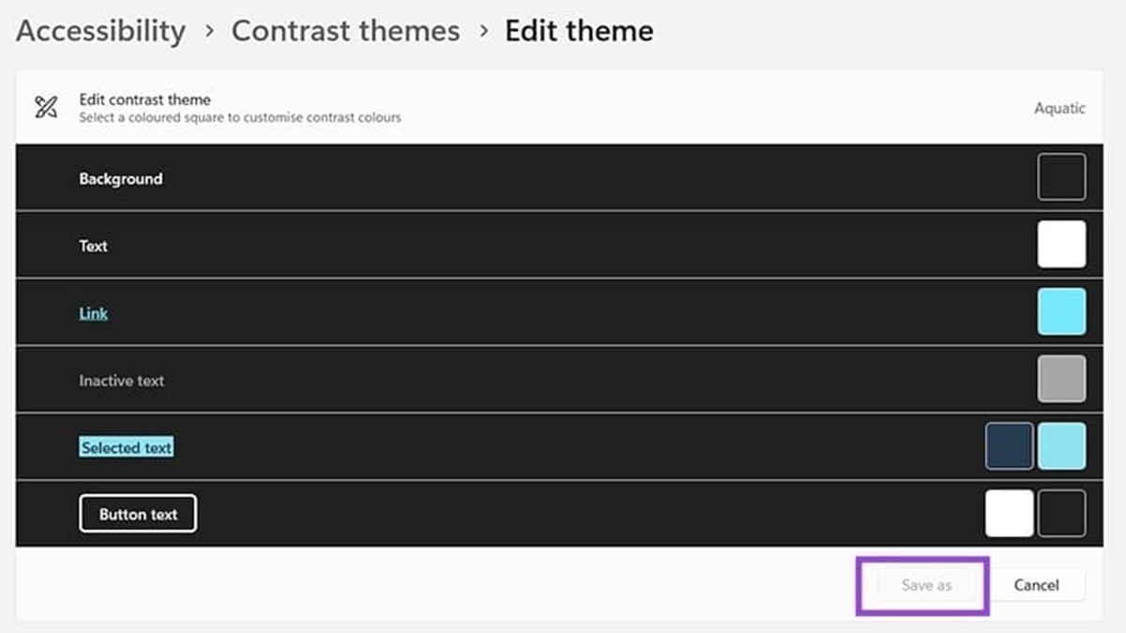Open the Background colour square

point(1061,177)
